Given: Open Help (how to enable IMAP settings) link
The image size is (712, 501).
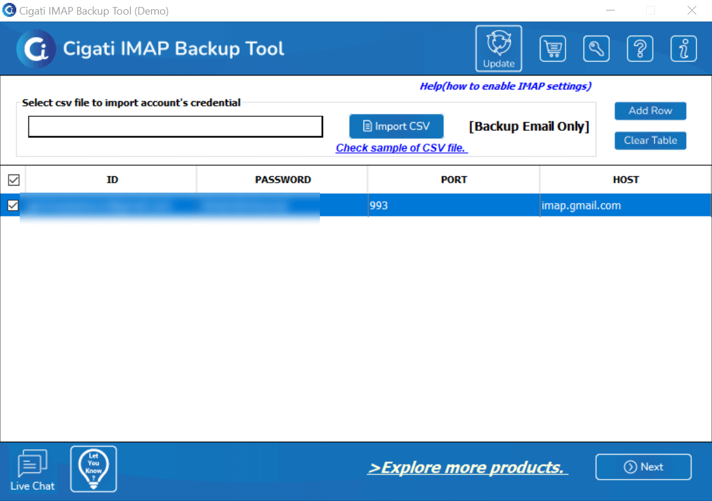Looking at the screenshot, I should (x=505, y=86).
